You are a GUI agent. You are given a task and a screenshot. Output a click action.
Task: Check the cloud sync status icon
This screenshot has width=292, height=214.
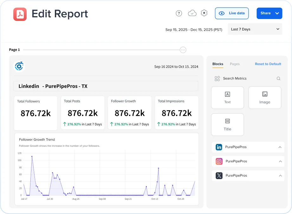coord(192,13)
